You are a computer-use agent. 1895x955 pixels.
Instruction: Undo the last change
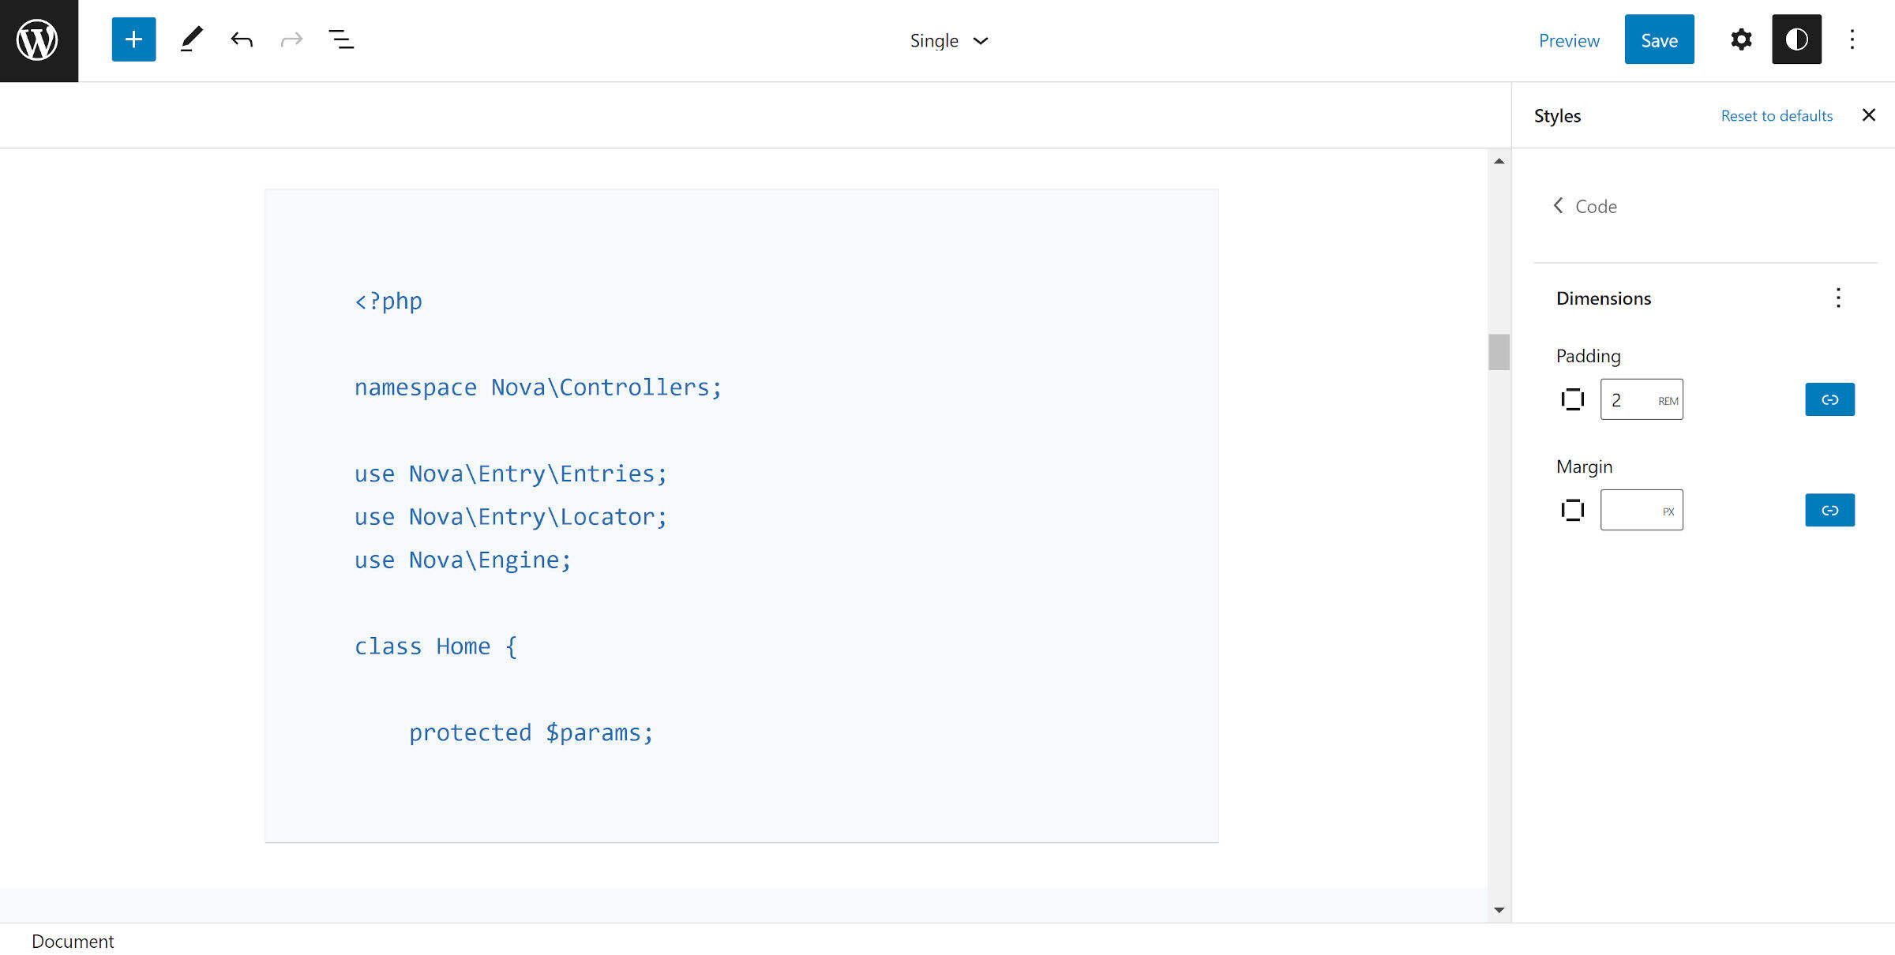[242, 39]
